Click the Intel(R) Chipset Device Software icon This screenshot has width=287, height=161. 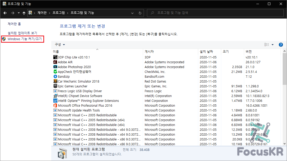click(x=55, y=96)
